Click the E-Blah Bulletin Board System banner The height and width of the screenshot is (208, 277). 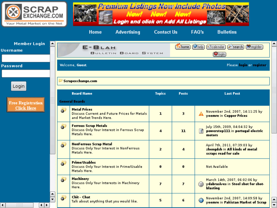tap(114, 50)
